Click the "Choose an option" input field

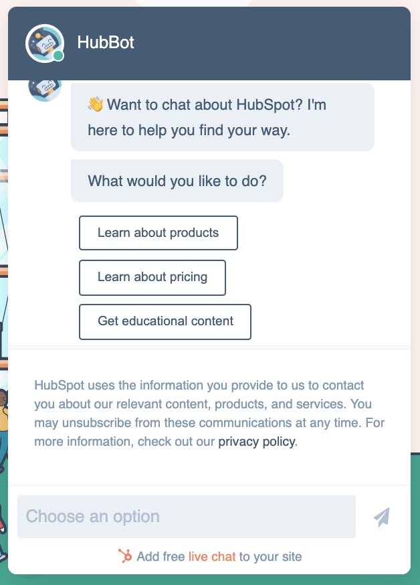click(x=186, y=516)
